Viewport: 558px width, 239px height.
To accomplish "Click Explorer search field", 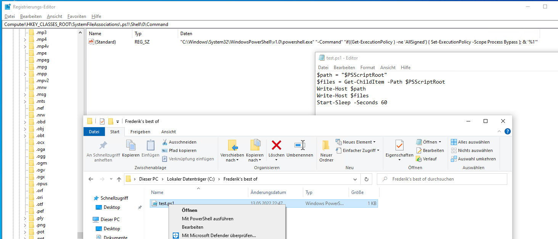I will (442, 179).
